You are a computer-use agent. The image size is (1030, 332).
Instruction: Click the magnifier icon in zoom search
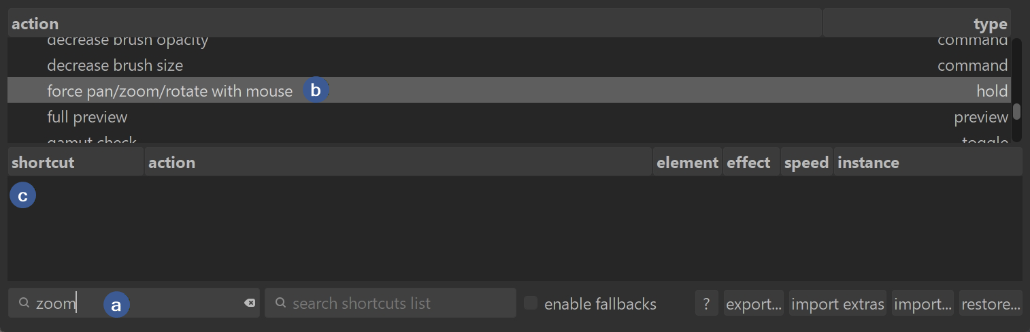point(24,303)
